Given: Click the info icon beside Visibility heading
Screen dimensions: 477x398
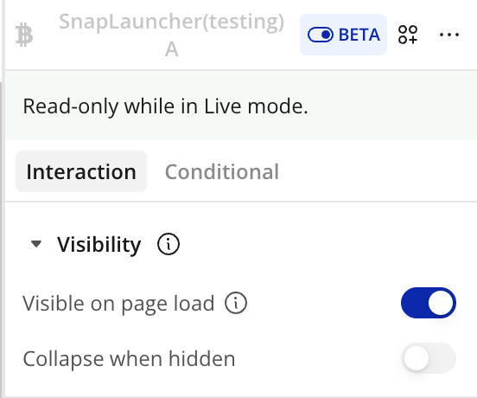Looking at the screenshot, I should pyautogui.click(x=169, y=244).
